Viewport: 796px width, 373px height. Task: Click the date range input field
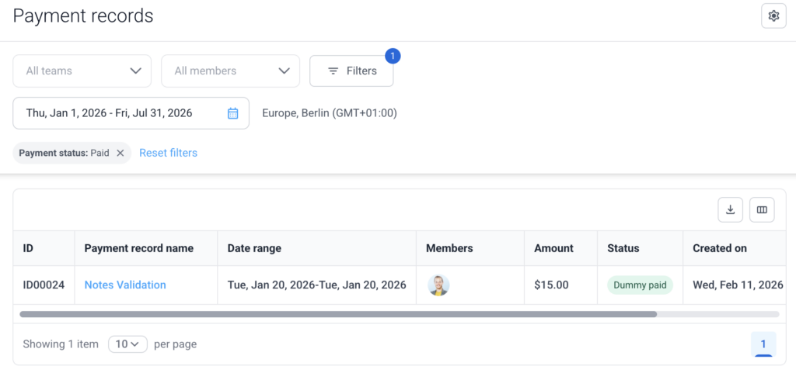coord(131,113)
